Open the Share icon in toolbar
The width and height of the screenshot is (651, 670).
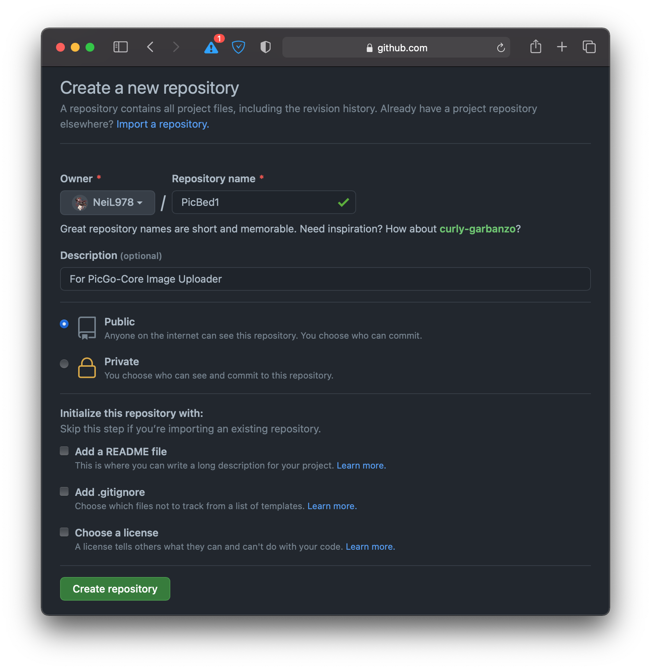tap(536, 46)
